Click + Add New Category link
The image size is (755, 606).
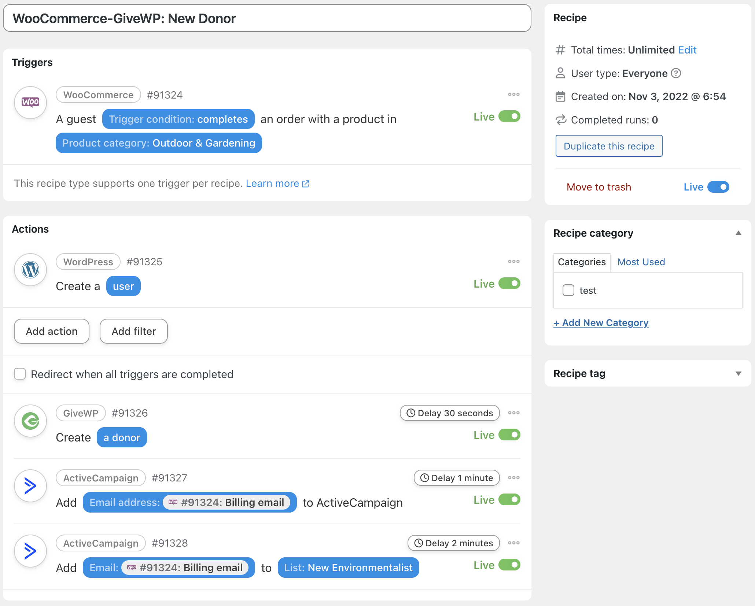[x=601, y=323]
